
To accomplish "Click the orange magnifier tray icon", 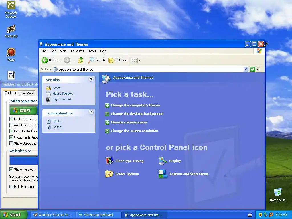I will tap(271, 215).
